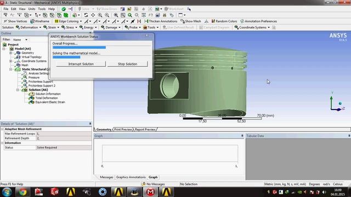Open the Deformation dropdown

pos(29,27)
